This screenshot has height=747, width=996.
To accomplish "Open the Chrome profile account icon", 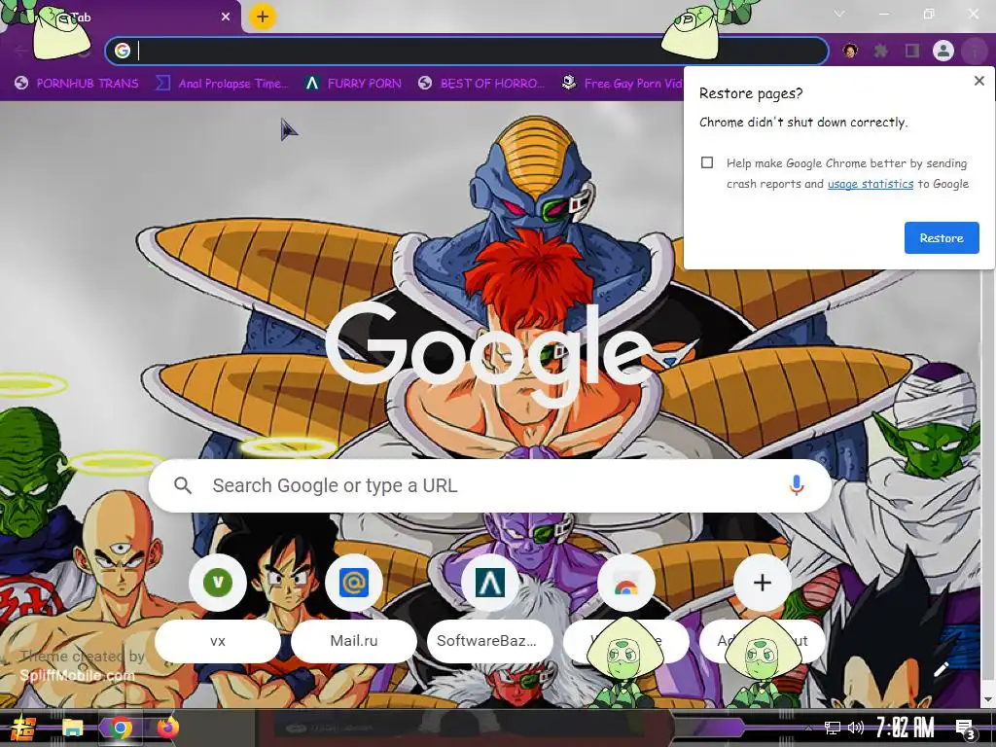I will [943, 51].
